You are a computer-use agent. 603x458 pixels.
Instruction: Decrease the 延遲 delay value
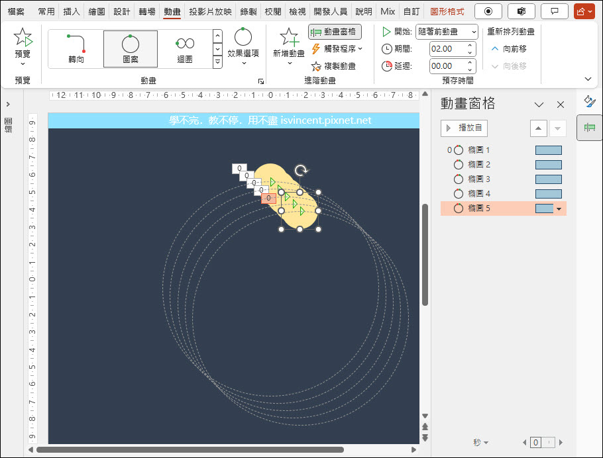470,69
